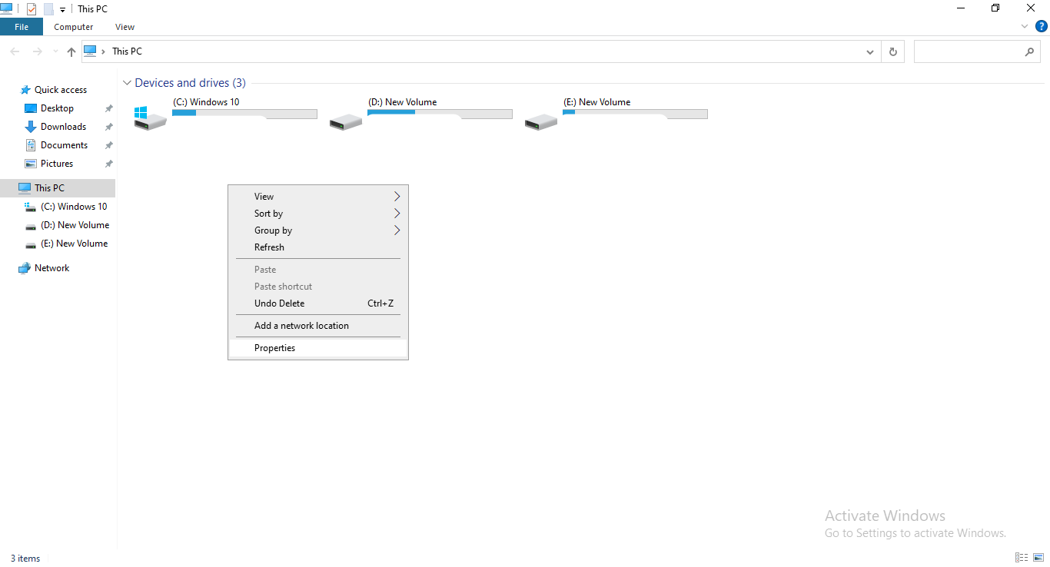Go back with the Back arrow
Image resolution: width=1050 pixels, height=567 pixels.
pyautogui.click(x=15, y=51)
